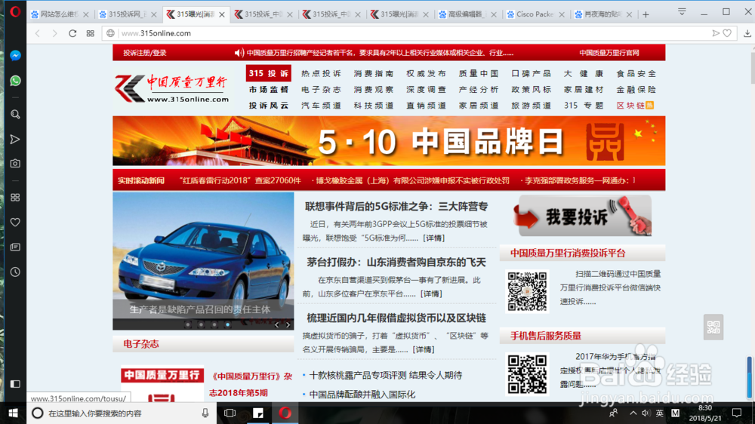The width and height of the screenshot is (755, 424).
Task: Click the QR code under 消费投诉平台
Action: point(527,291)
